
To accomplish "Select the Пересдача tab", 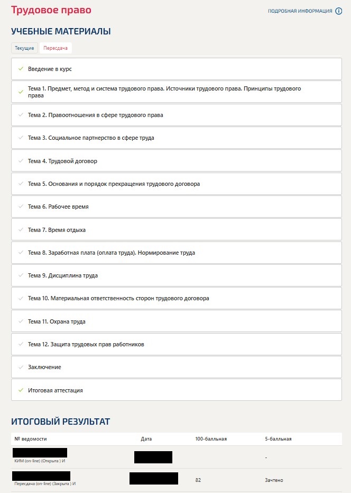I will click(56, 48).
